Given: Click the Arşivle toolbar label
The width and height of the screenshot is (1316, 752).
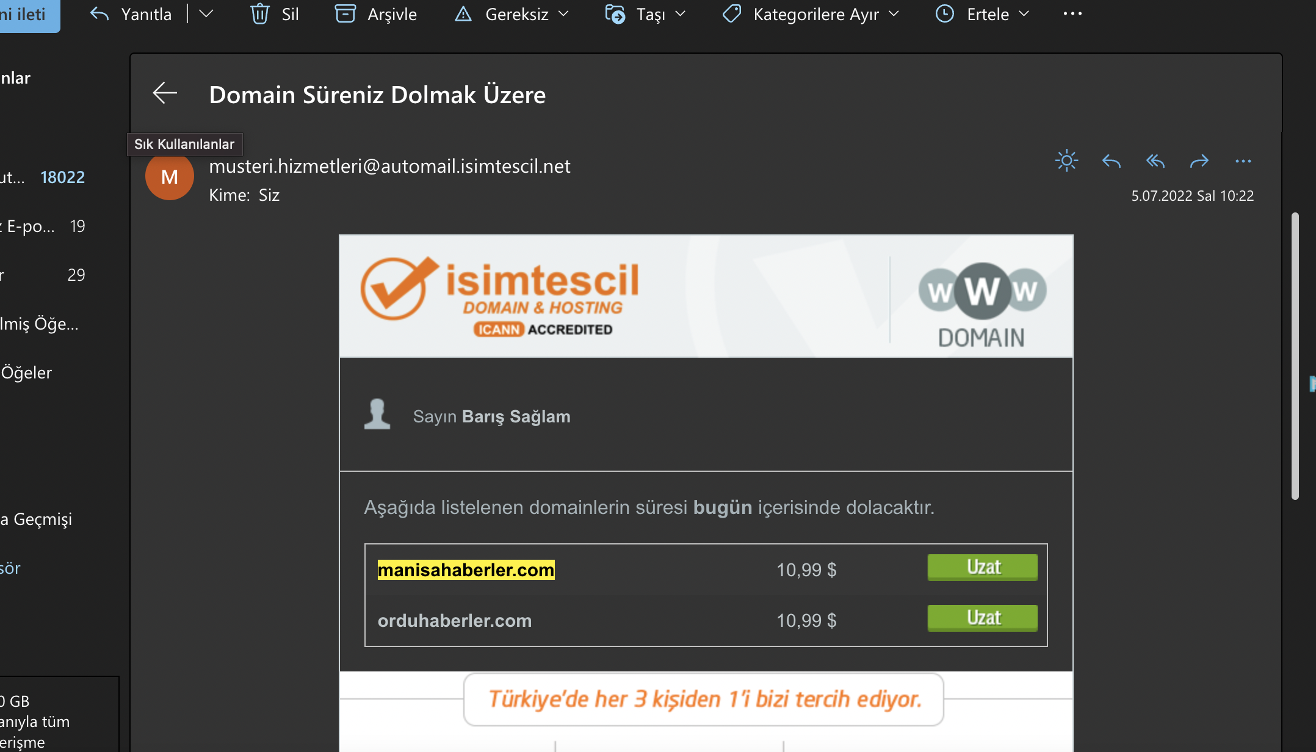Looking at the screenshot, I should coord(392,14).
